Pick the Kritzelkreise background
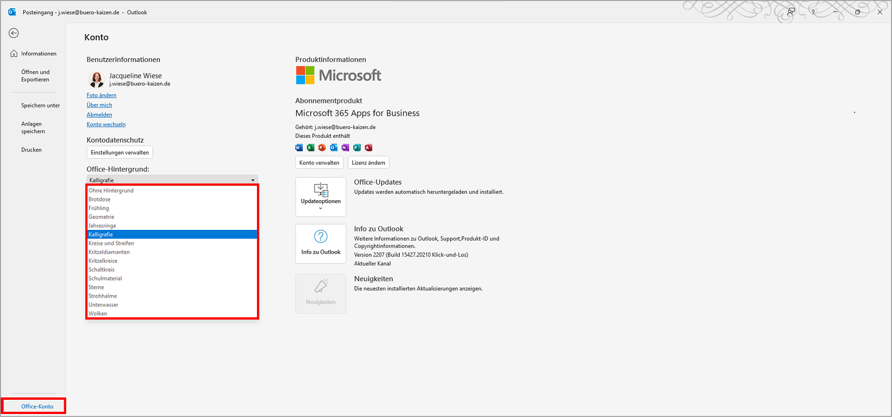892x417 pixels. pyautogui.click(x=172, y=261)
